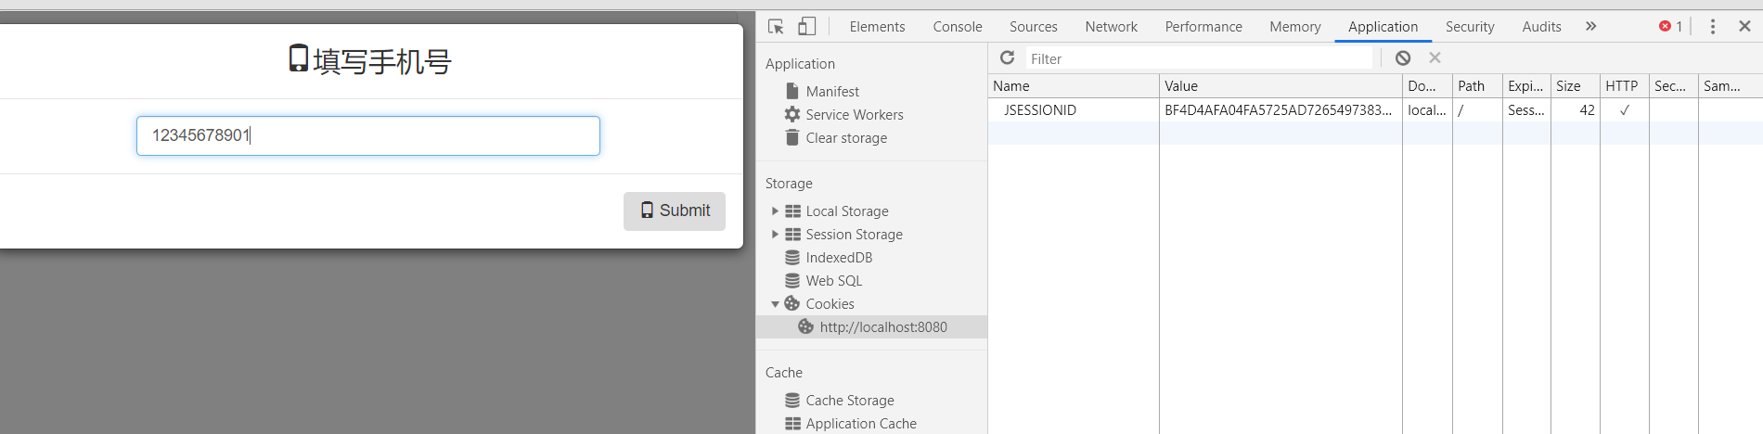Click the inspect element picker icon
1763x434 pixels.
(776, 26)
